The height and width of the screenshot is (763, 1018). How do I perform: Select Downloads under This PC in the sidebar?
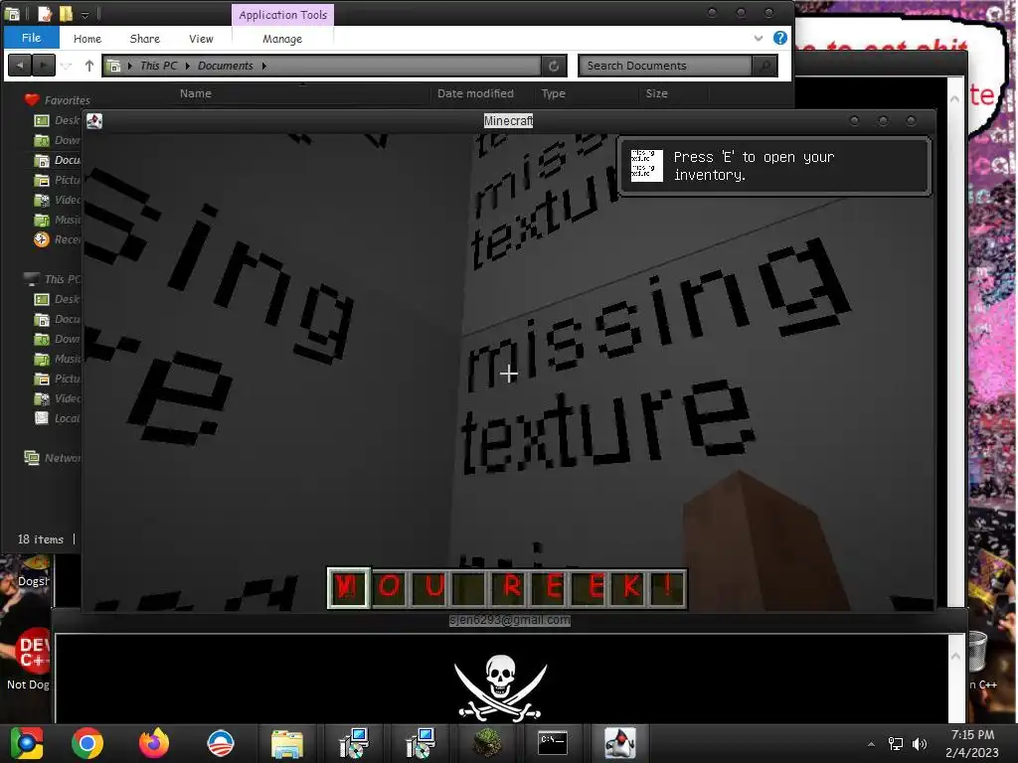[x=57, y=339]
